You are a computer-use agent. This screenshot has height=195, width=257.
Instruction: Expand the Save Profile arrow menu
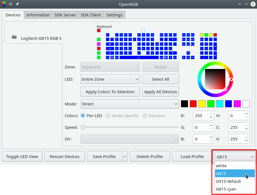click(x=125, y=156)
